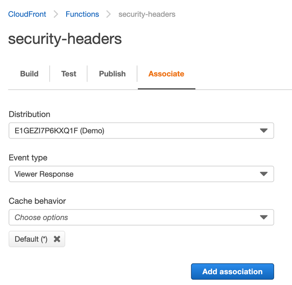
Task: Click the Choose options placeholder field
Action: click(x=132, y=217)
